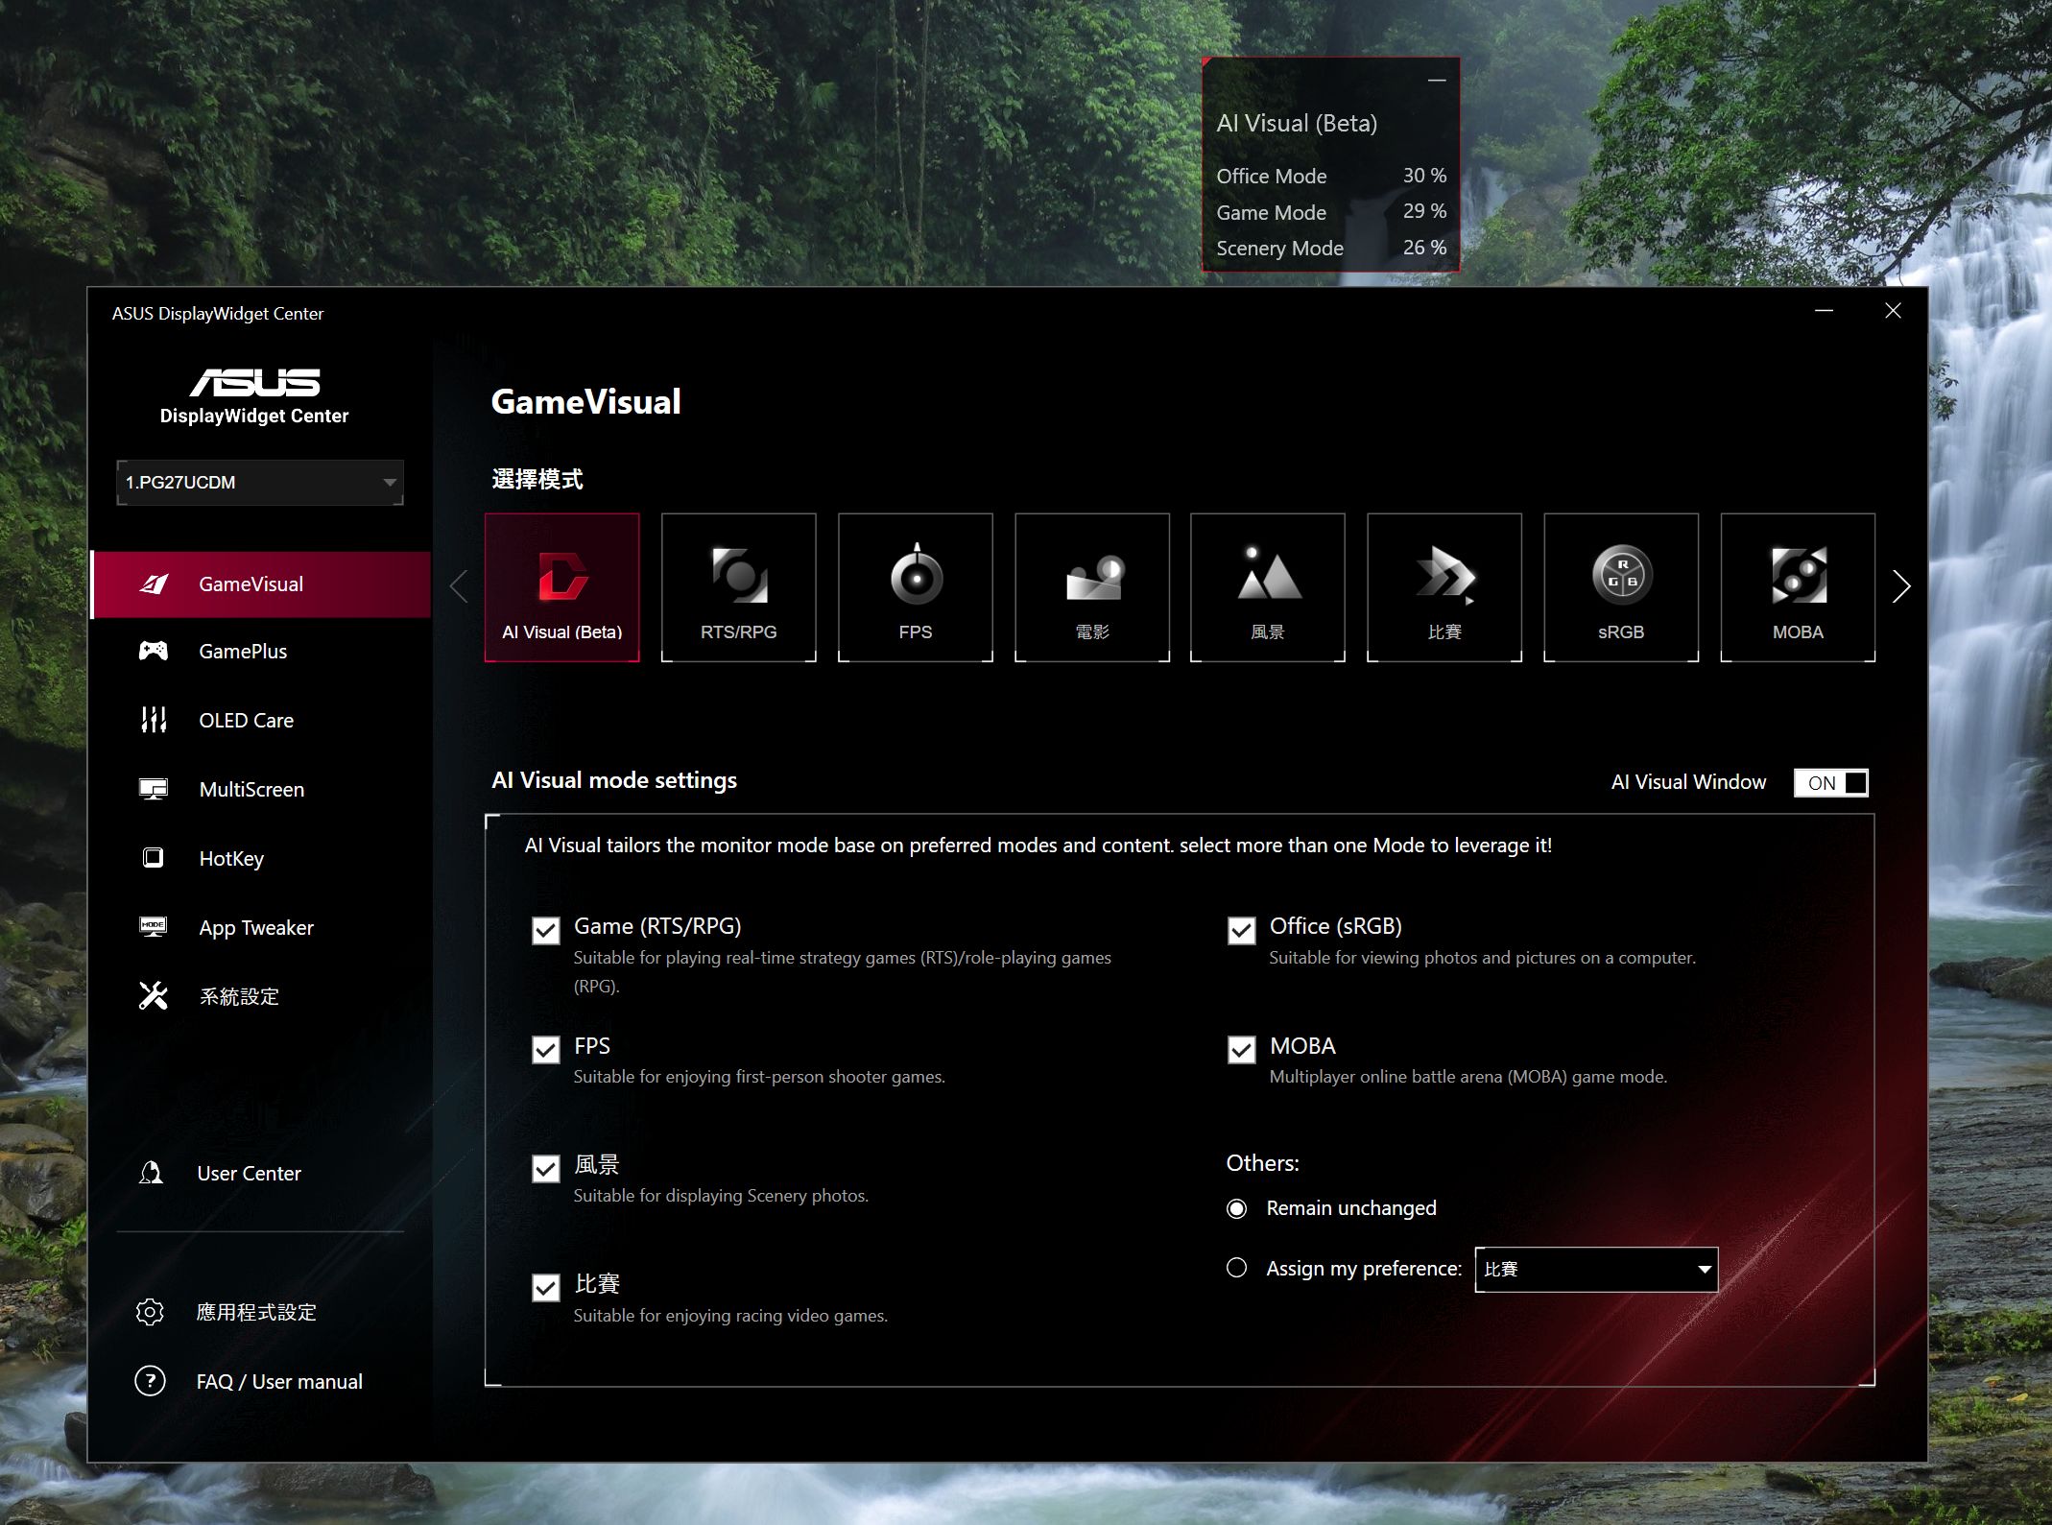Screen dimensions: 2052x1525
Task: Uncheck the Game (RTS/RPG) checkbox
Action: pos(546,931)
